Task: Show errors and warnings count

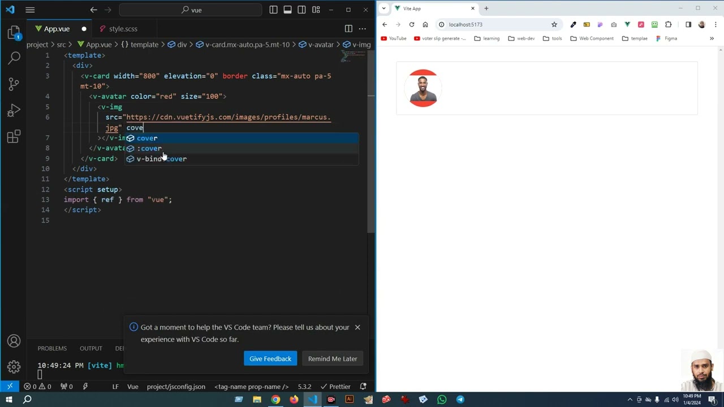Action: tap(37, 387)
